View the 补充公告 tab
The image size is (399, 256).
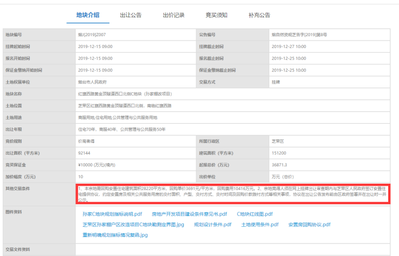(259, 15)
